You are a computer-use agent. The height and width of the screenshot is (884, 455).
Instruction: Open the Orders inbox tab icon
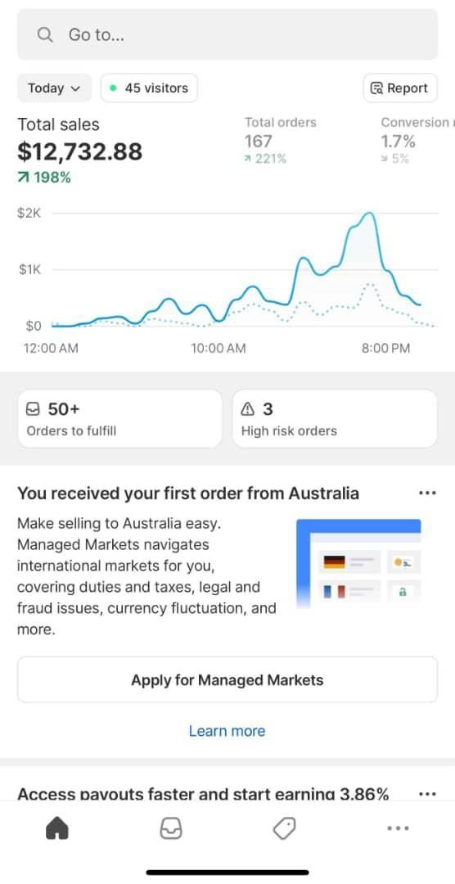coord(171,828)
